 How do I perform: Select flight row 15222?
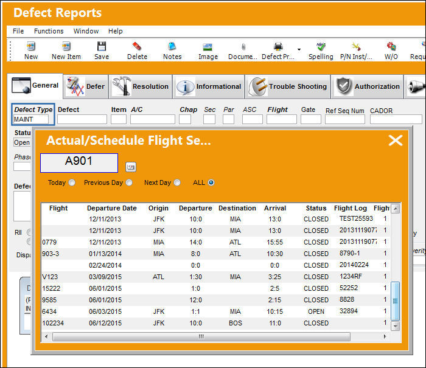pos(215,288)
